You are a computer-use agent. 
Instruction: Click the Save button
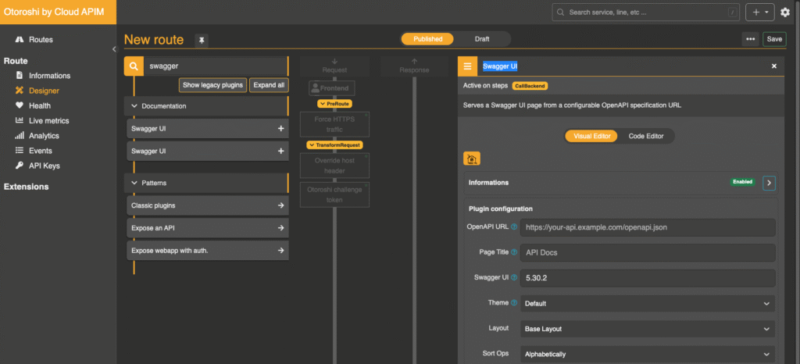[773, 39]
